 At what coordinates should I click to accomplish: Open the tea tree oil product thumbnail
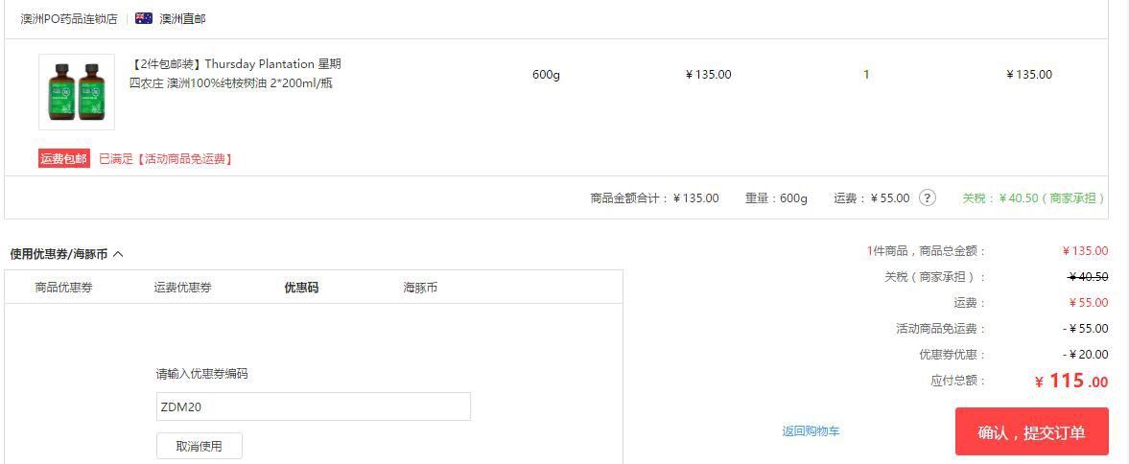pos(77,92)
